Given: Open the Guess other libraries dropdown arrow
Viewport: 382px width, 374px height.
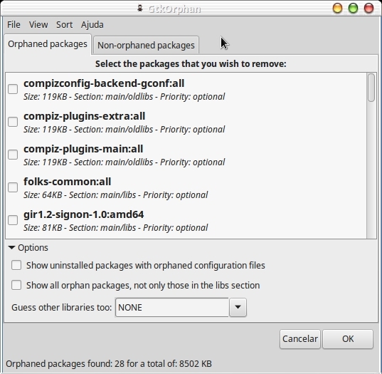Looking at the screenshot, I should tap(238, 308).
